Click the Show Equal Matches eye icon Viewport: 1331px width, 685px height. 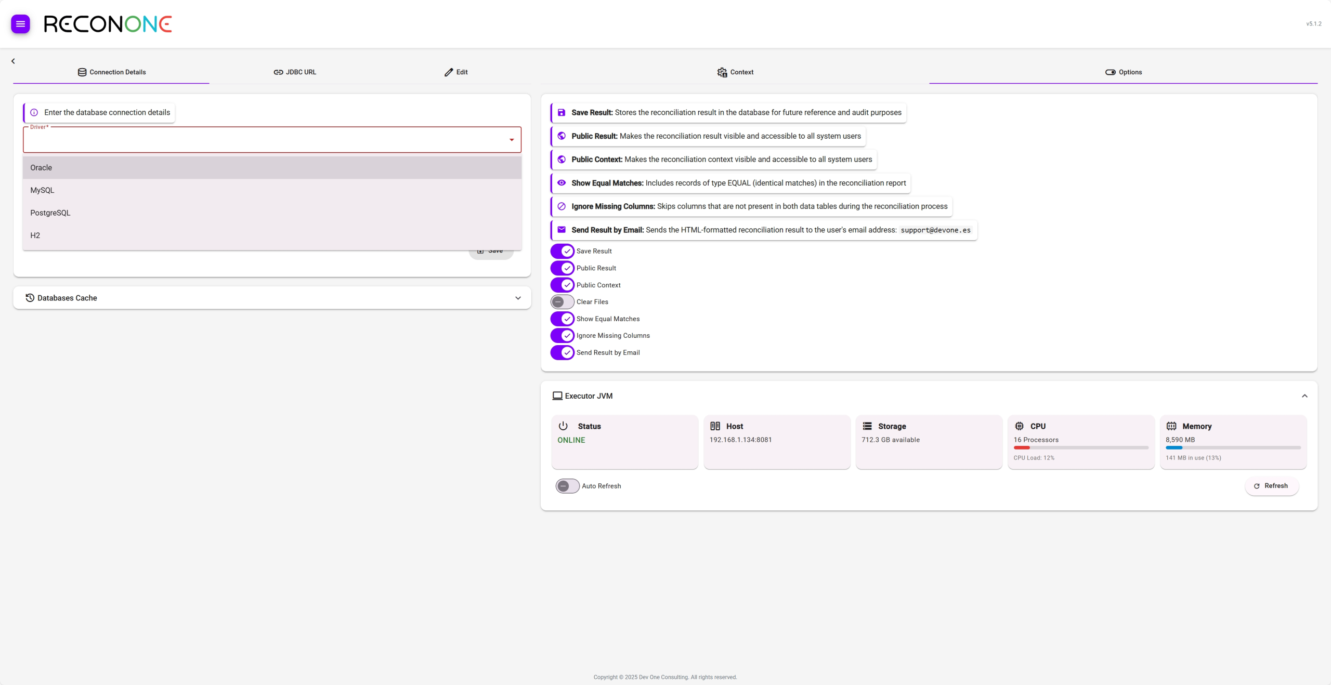click(x=562, y=183)
